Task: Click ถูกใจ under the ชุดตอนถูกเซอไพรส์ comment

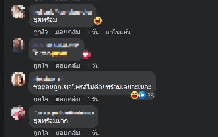Action: 41,99
